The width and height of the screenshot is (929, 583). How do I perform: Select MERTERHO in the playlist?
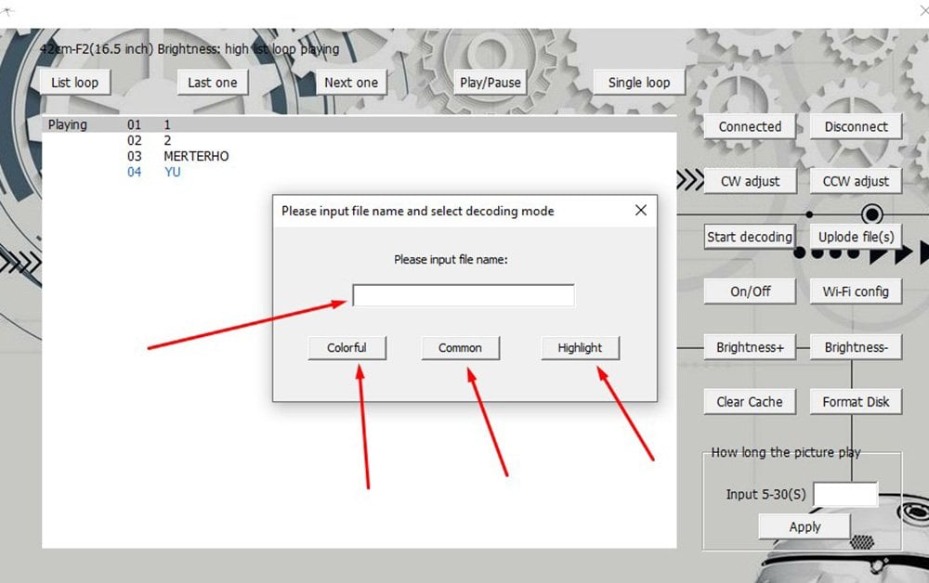(x=196, y=156)
